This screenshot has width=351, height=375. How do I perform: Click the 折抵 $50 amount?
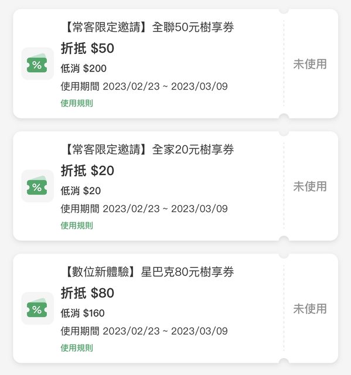coord(87,48)
